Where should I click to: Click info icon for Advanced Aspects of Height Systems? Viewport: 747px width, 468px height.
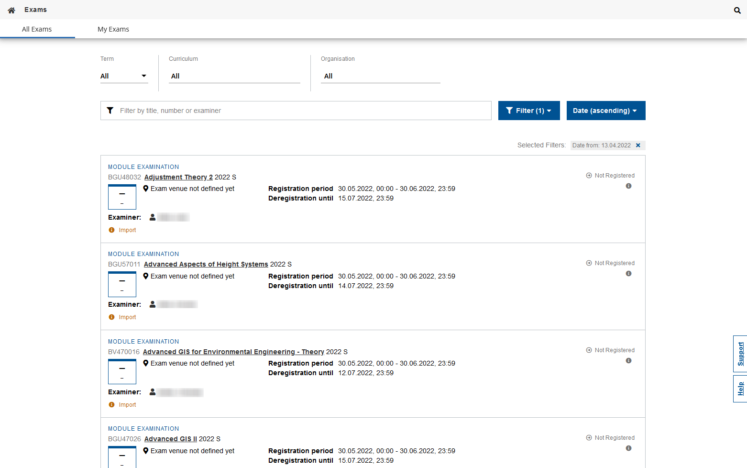tap(628, 274)
